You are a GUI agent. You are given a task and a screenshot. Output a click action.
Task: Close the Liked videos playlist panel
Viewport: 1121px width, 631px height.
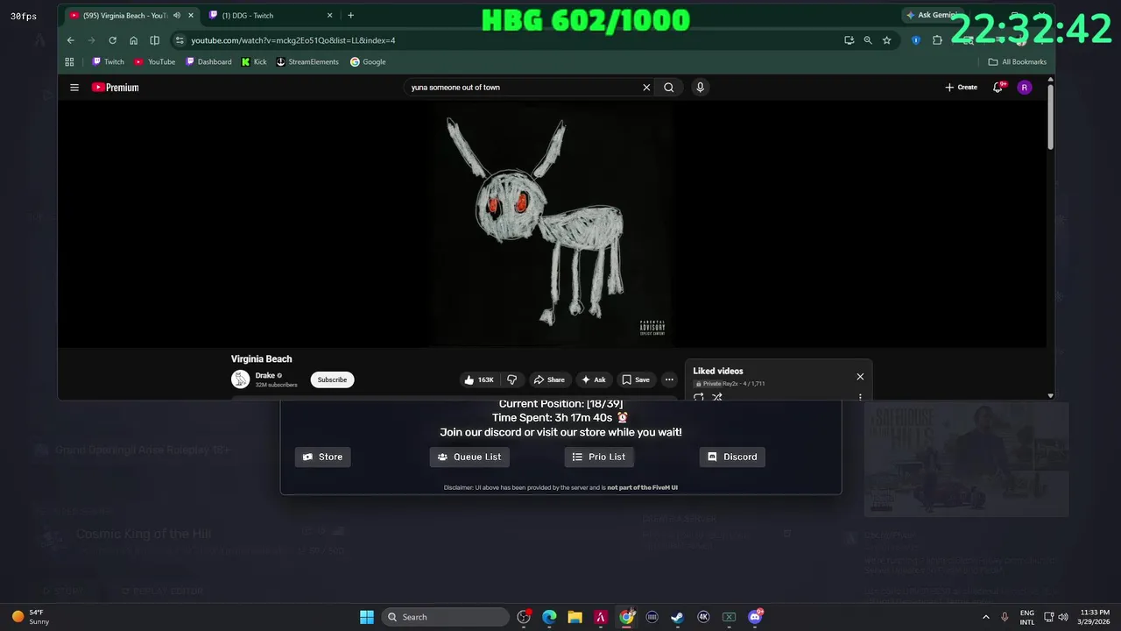click(x=860, y=377)
